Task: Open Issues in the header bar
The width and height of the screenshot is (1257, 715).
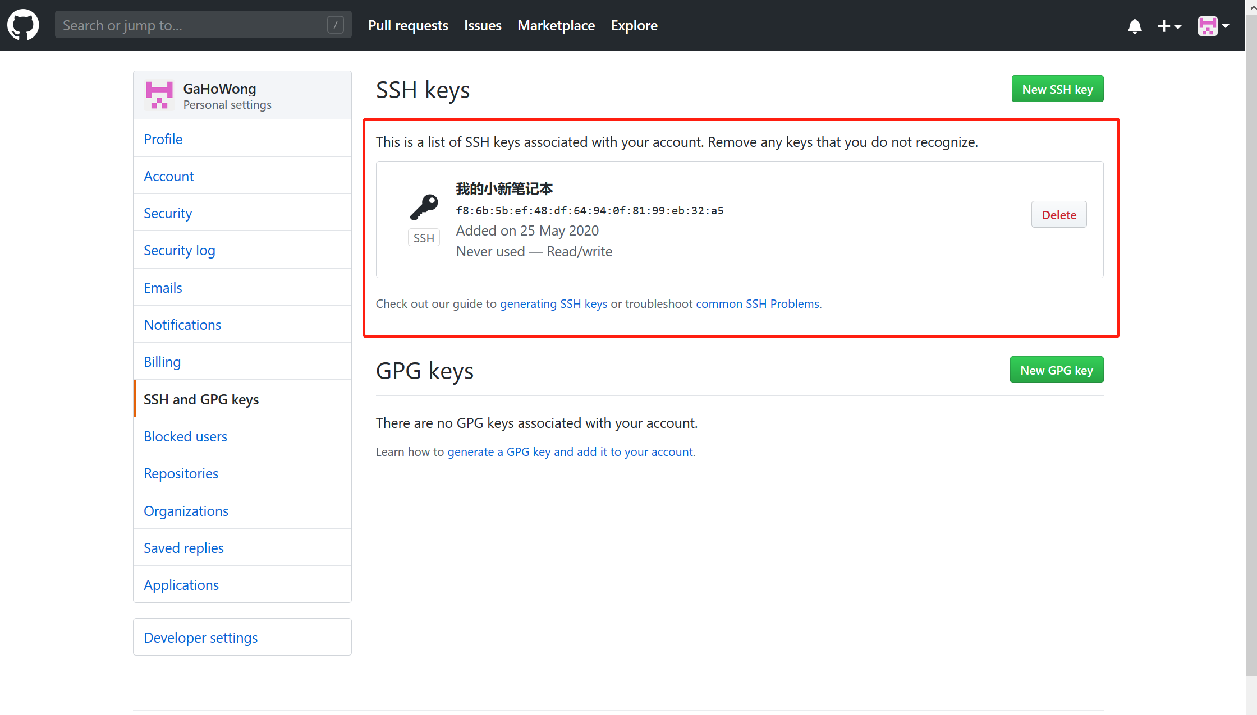Action: pyautogui.click(x=483, y=25)
